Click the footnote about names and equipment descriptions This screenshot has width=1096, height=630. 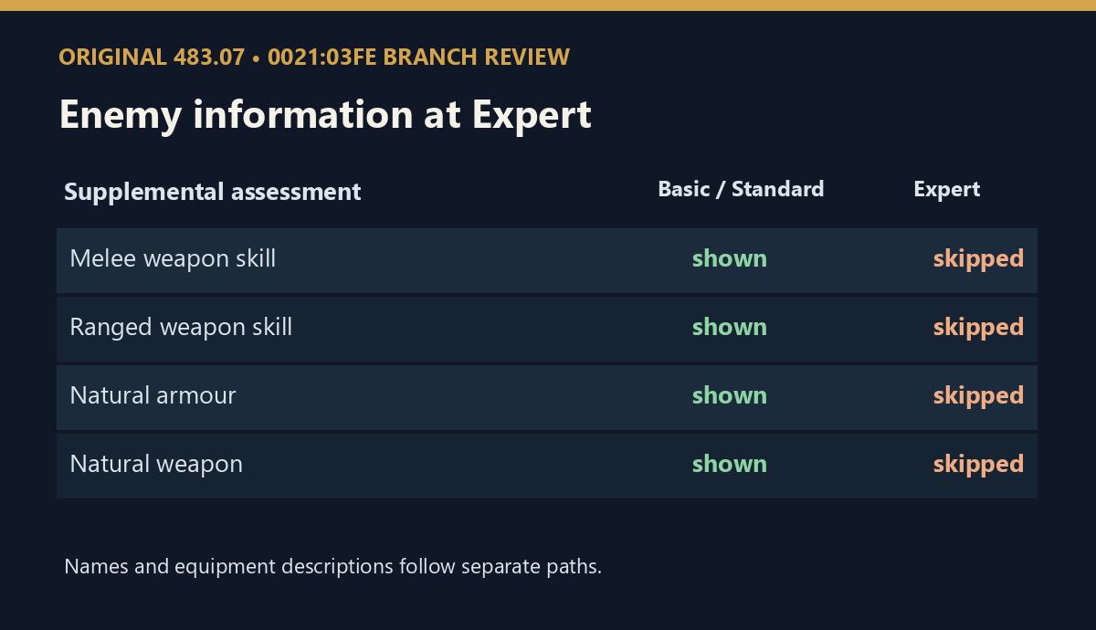click(333, 566)
